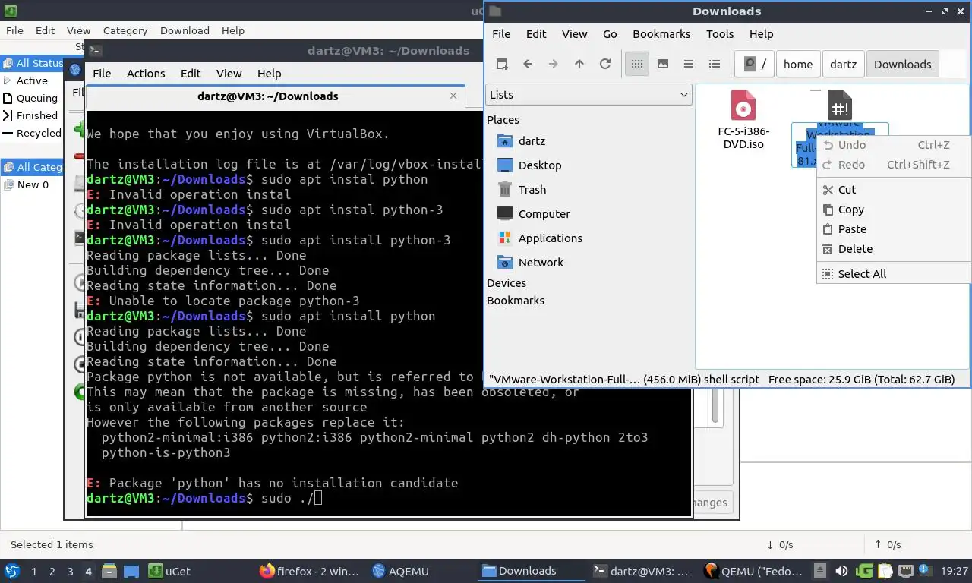972x583 pixels.
Task: Go up to the parent folder
Action: [x=579, y=64]
